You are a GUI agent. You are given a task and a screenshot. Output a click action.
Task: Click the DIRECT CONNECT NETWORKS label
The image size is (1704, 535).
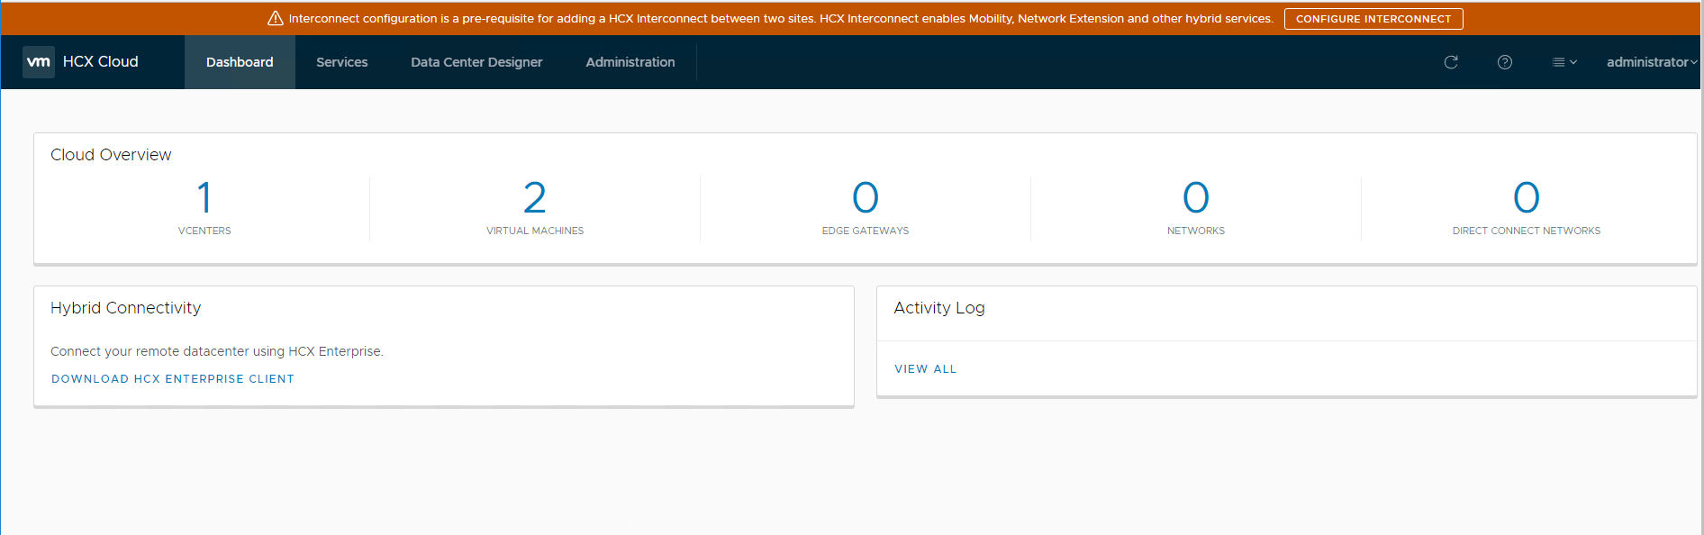(1527, 231)
